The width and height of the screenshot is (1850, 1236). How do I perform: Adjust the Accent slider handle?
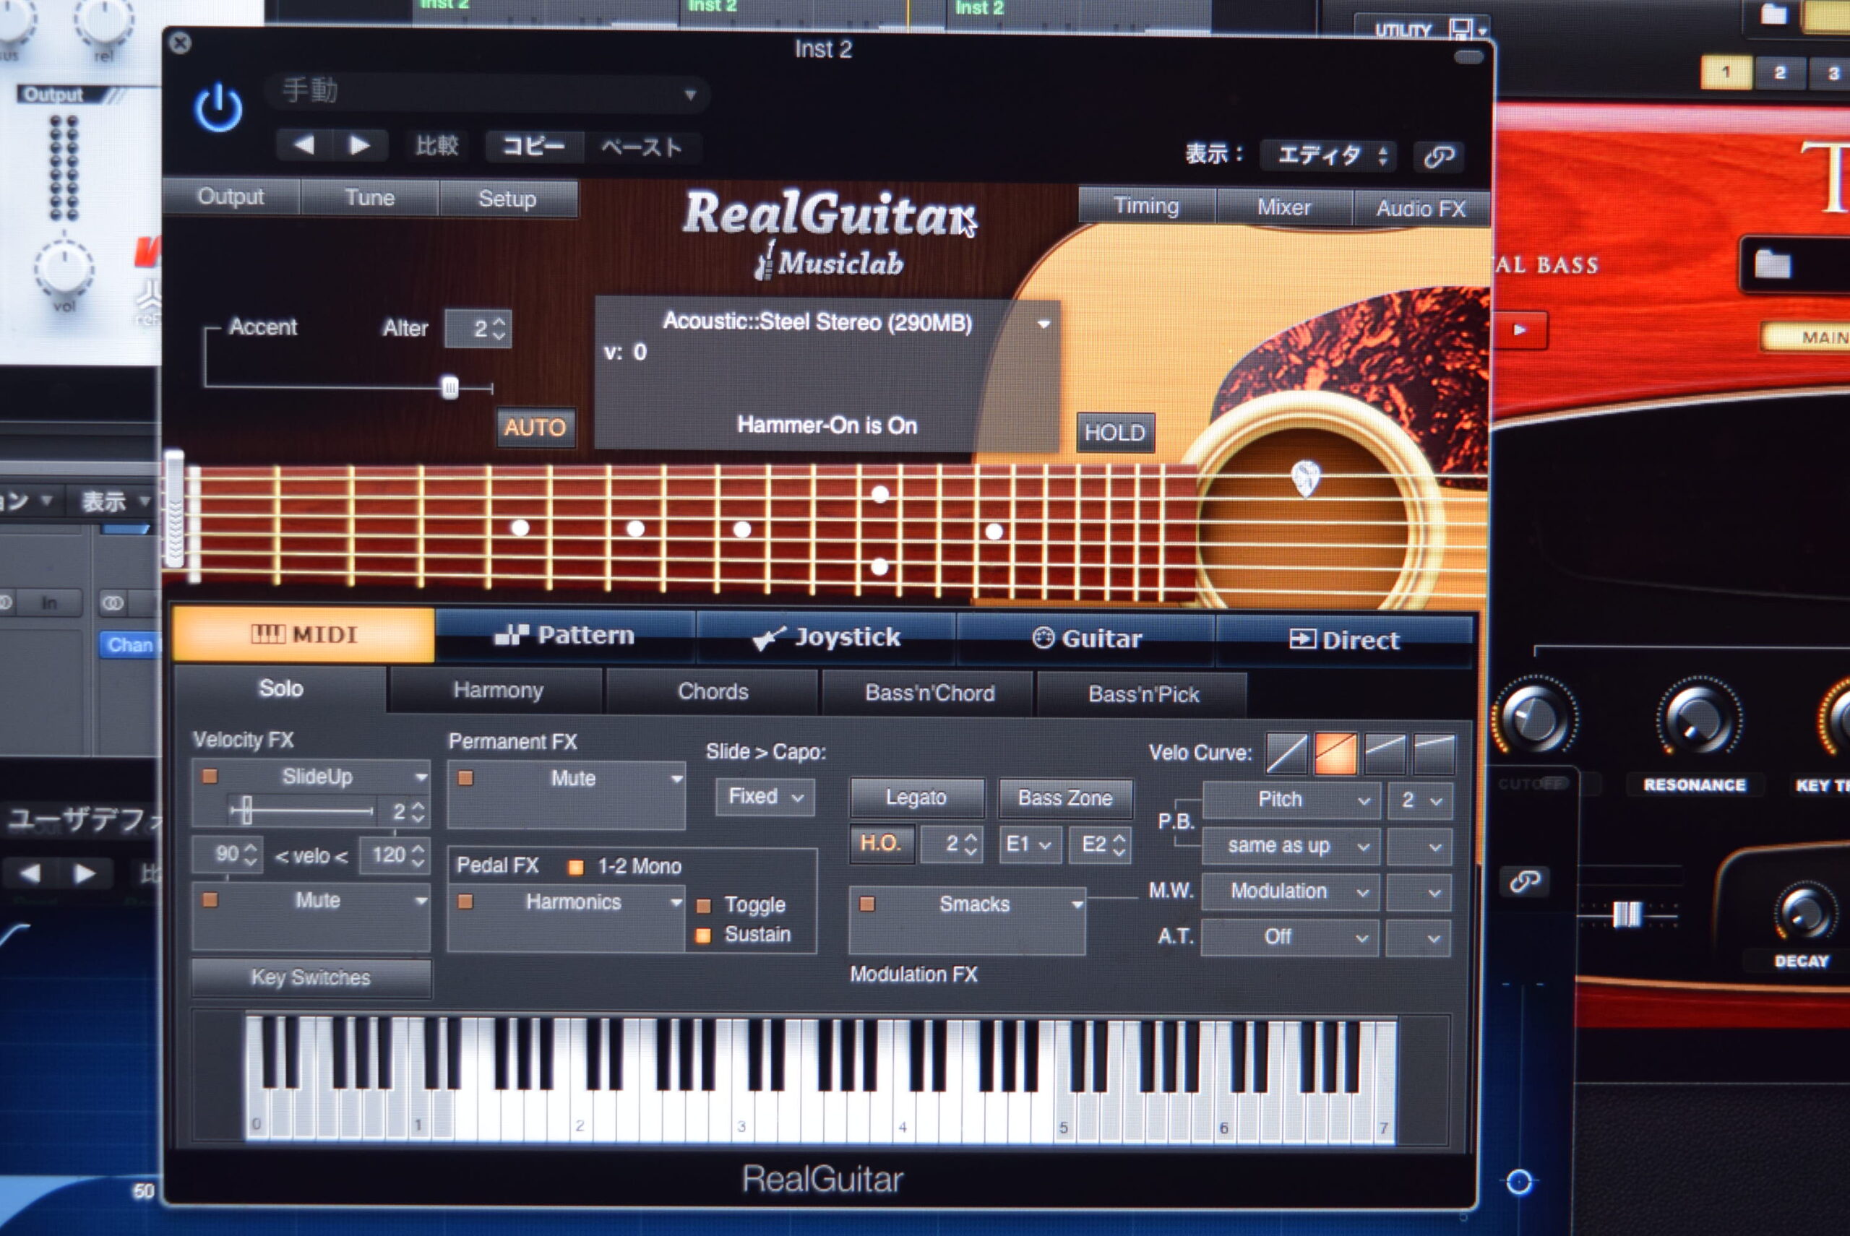click(x=449, y=387)
